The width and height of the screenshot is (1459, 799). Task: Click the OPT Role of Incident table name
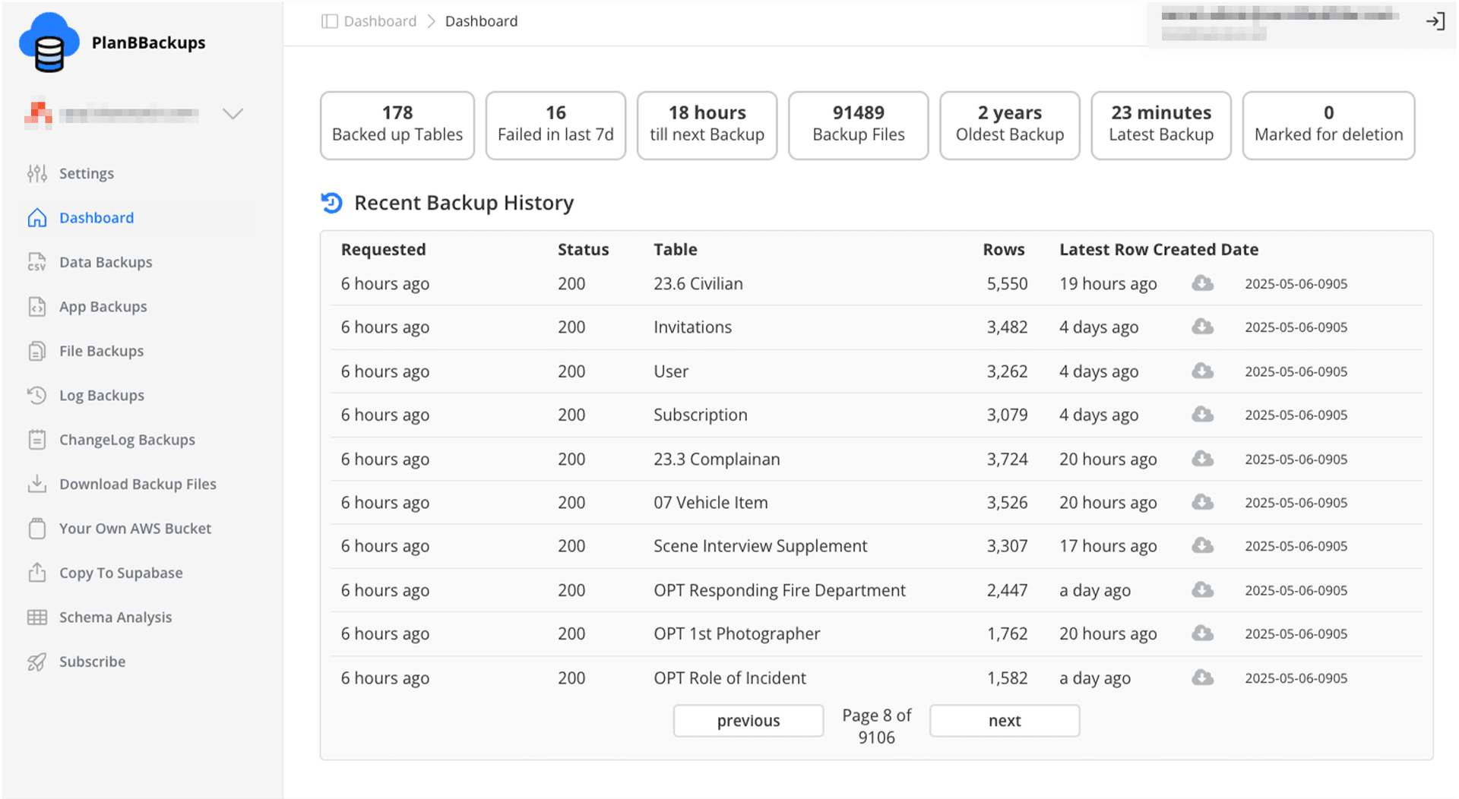[x=729, y=677]
